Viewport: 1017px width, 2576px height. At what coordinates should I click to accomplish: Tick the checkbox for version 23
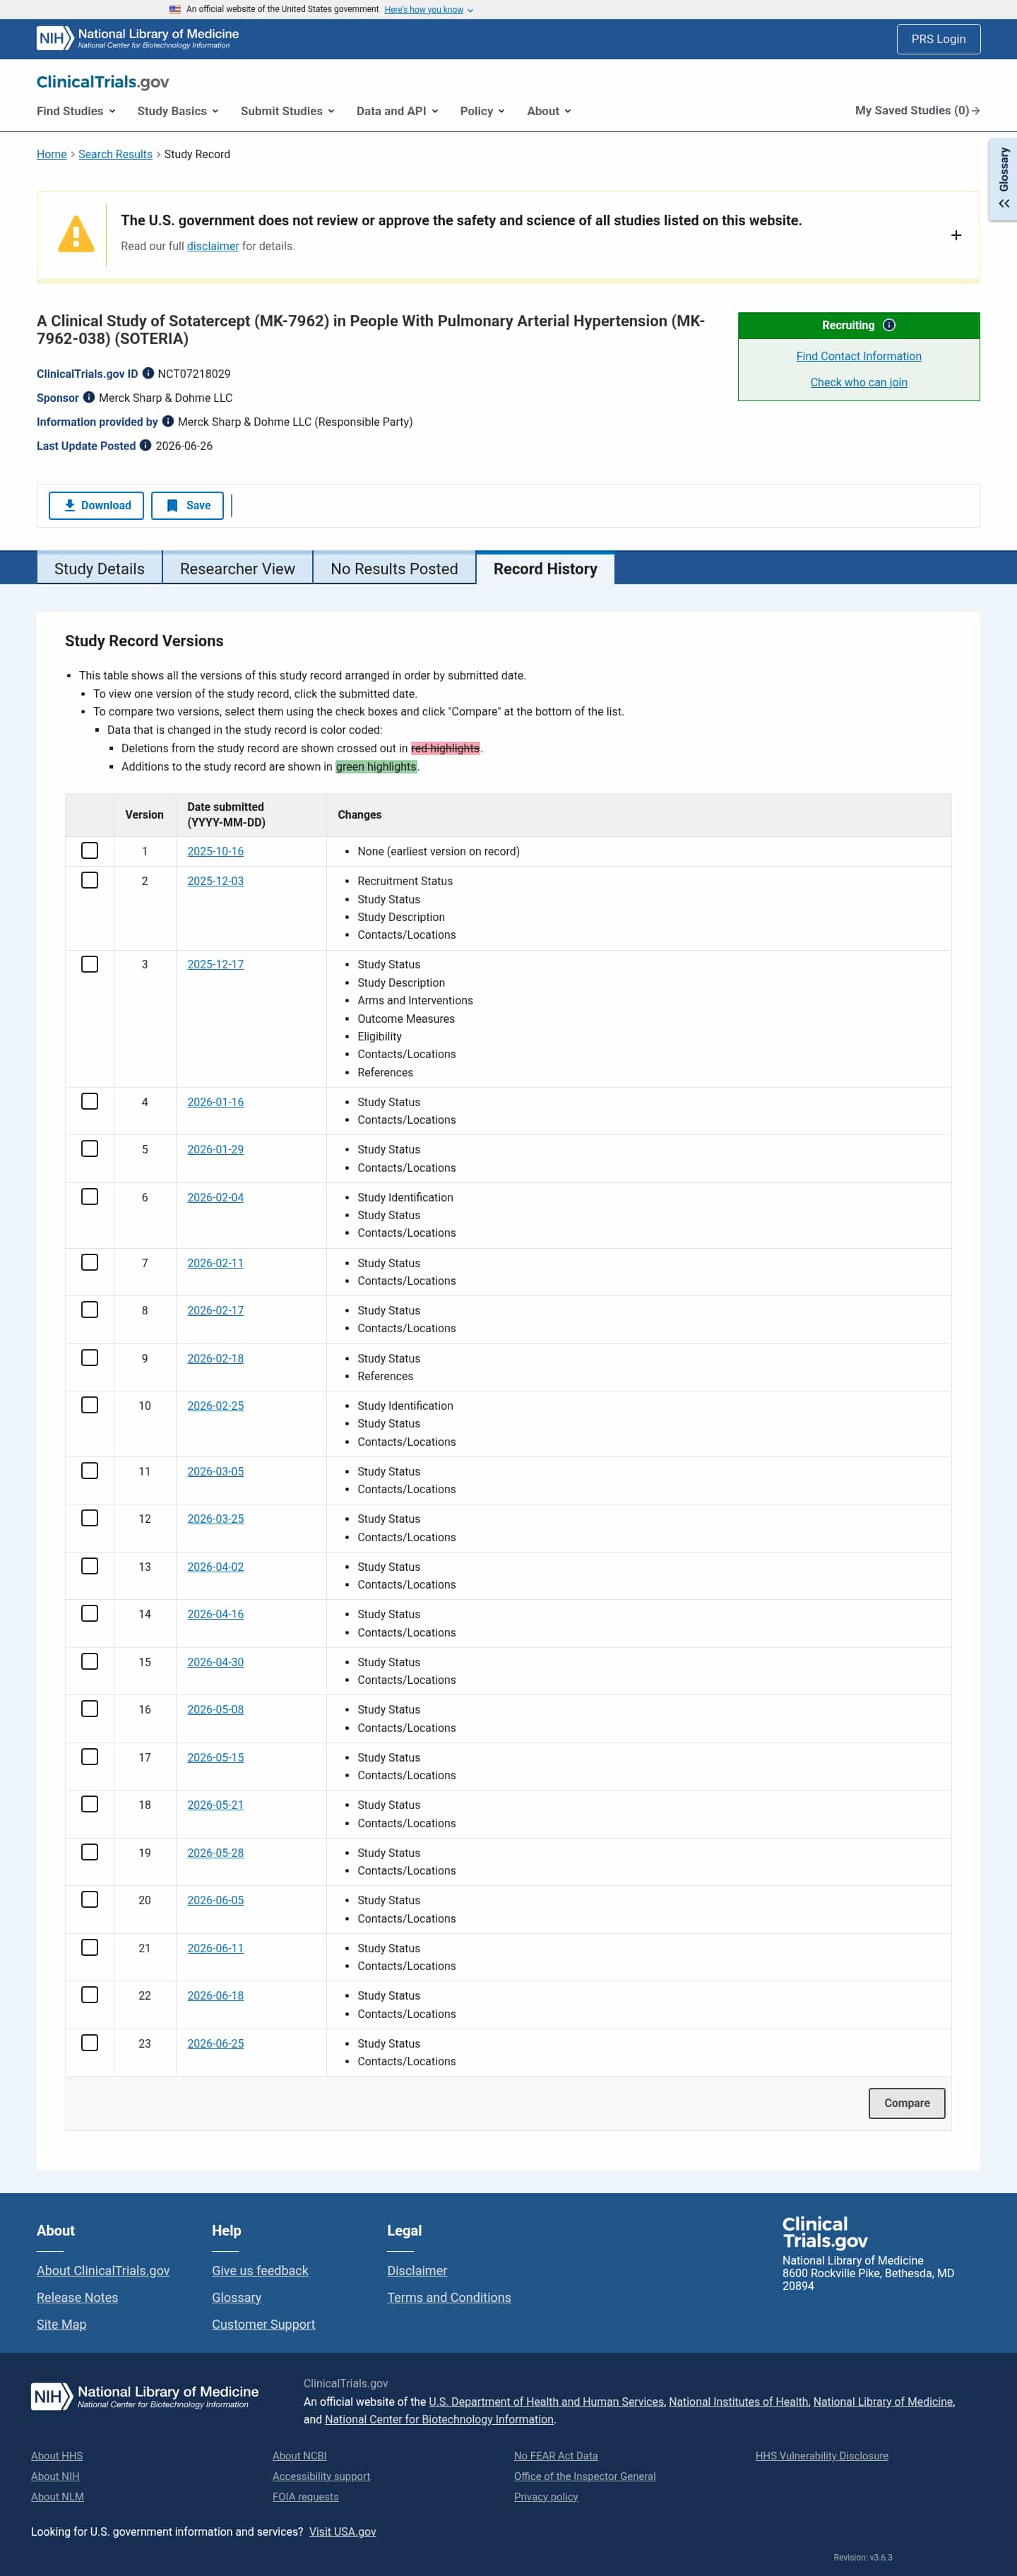(x=90, y=2042)
